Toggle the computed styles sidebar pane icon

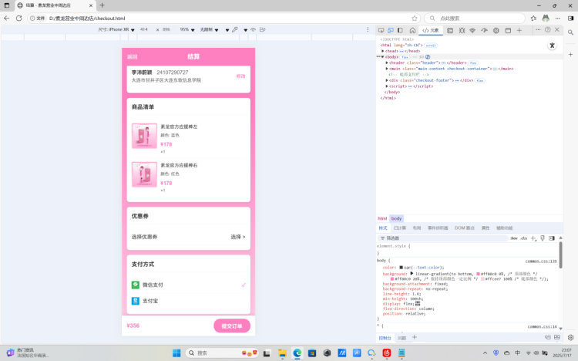552,238
